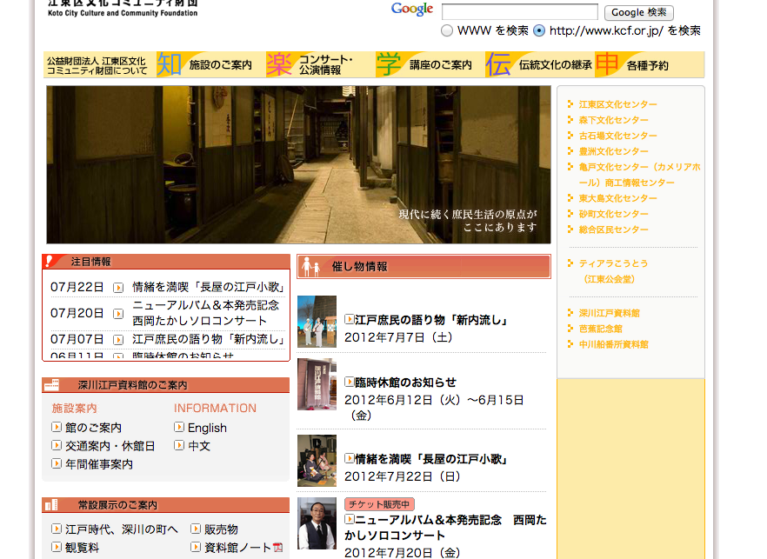Open 公益財団法人 江東区文化コミュニティ財団について tab

click(x=100, y=65)
